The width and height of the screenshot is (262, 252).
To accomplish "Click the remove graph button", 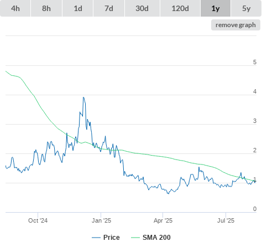I will click(x=235, y=25).
